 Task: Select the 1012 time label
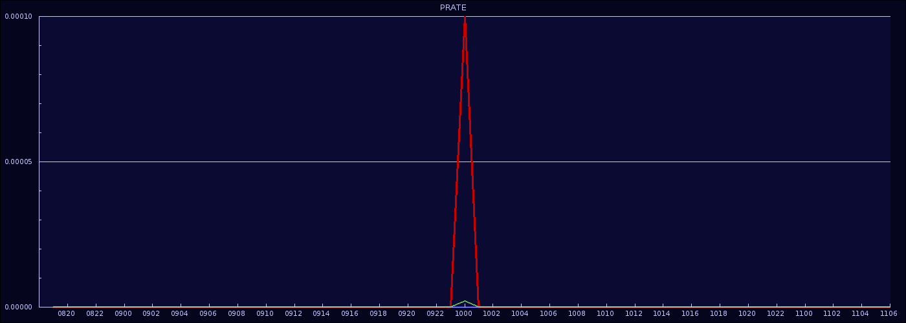(634, 314)
